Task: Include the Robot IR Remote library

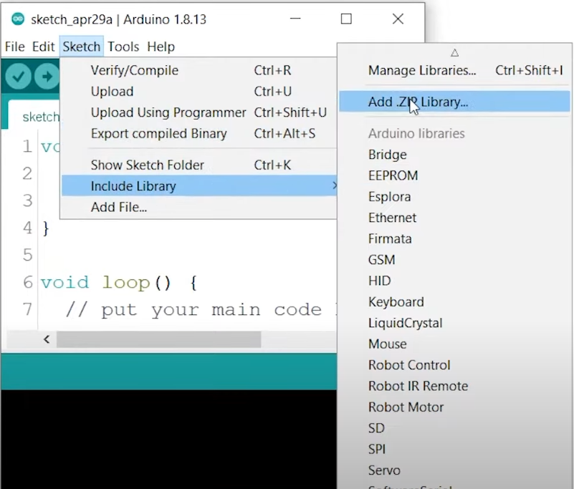Action: pyautogui.click(x=454, y=386)
